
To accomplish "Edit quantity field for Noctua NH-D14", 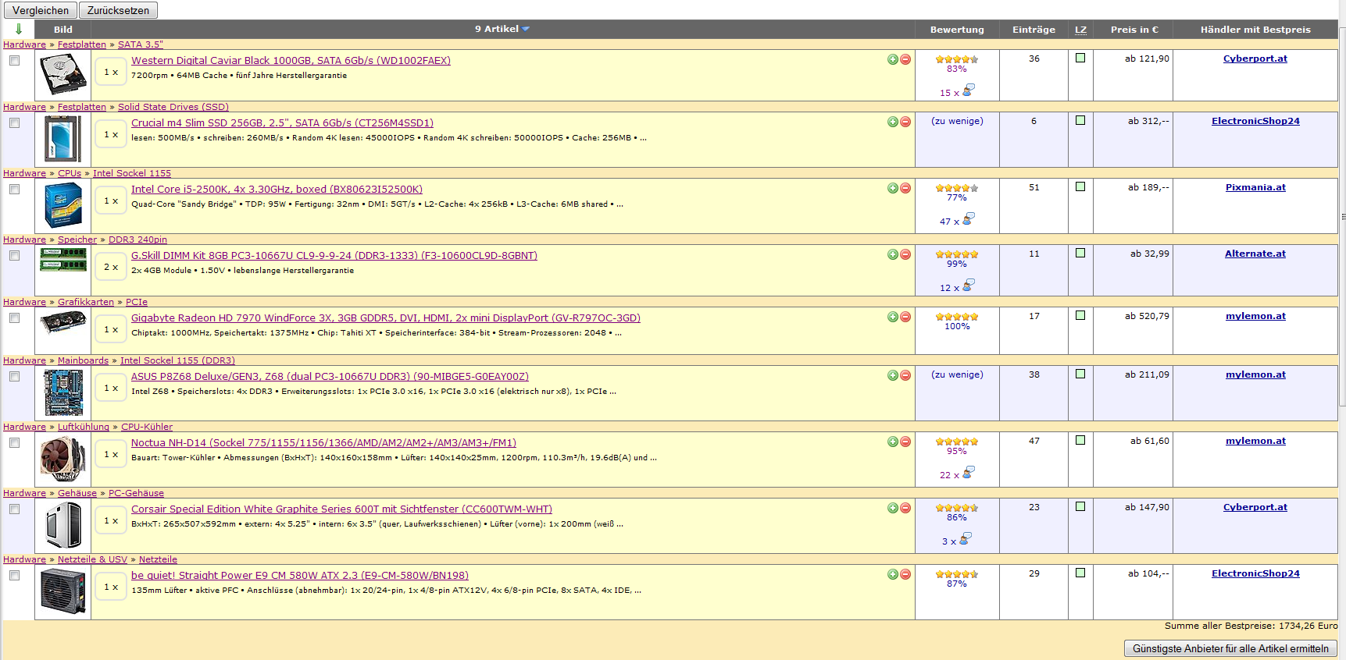I will pos(111,454).
